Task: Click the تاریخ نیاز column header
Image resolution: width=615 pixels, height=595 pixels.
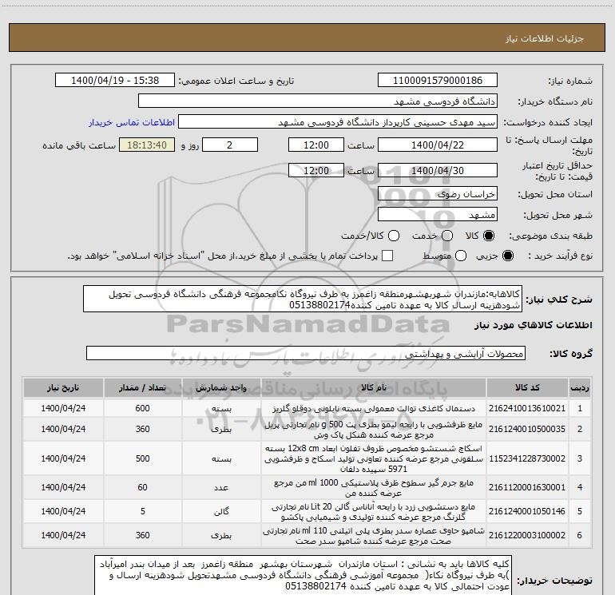Action: pyautogui.click(x=63, y=387)
